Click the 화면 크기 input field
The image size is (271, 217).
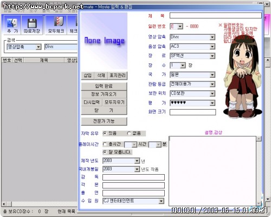tap(192, 112)
